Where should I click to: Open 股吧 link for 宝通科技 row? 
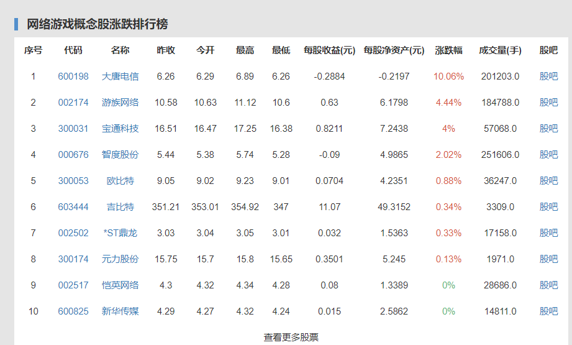(548, 129)
